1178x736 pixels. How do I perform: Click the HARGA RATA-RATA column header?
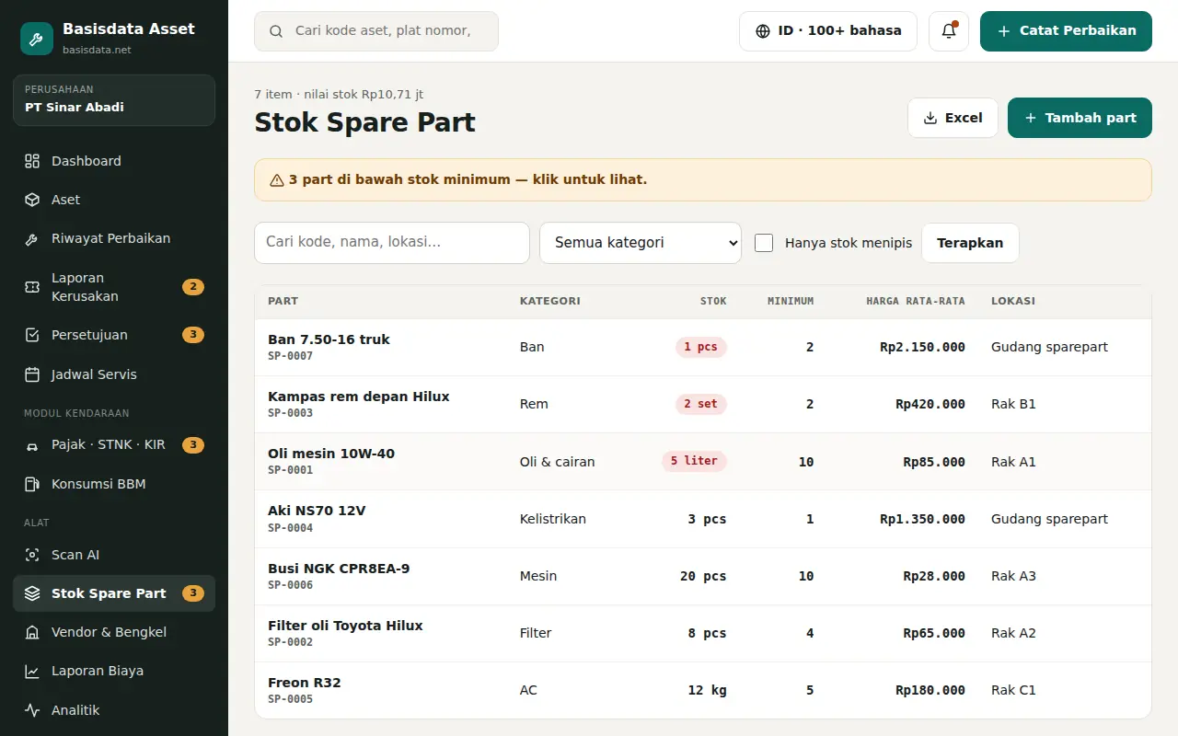916,301
